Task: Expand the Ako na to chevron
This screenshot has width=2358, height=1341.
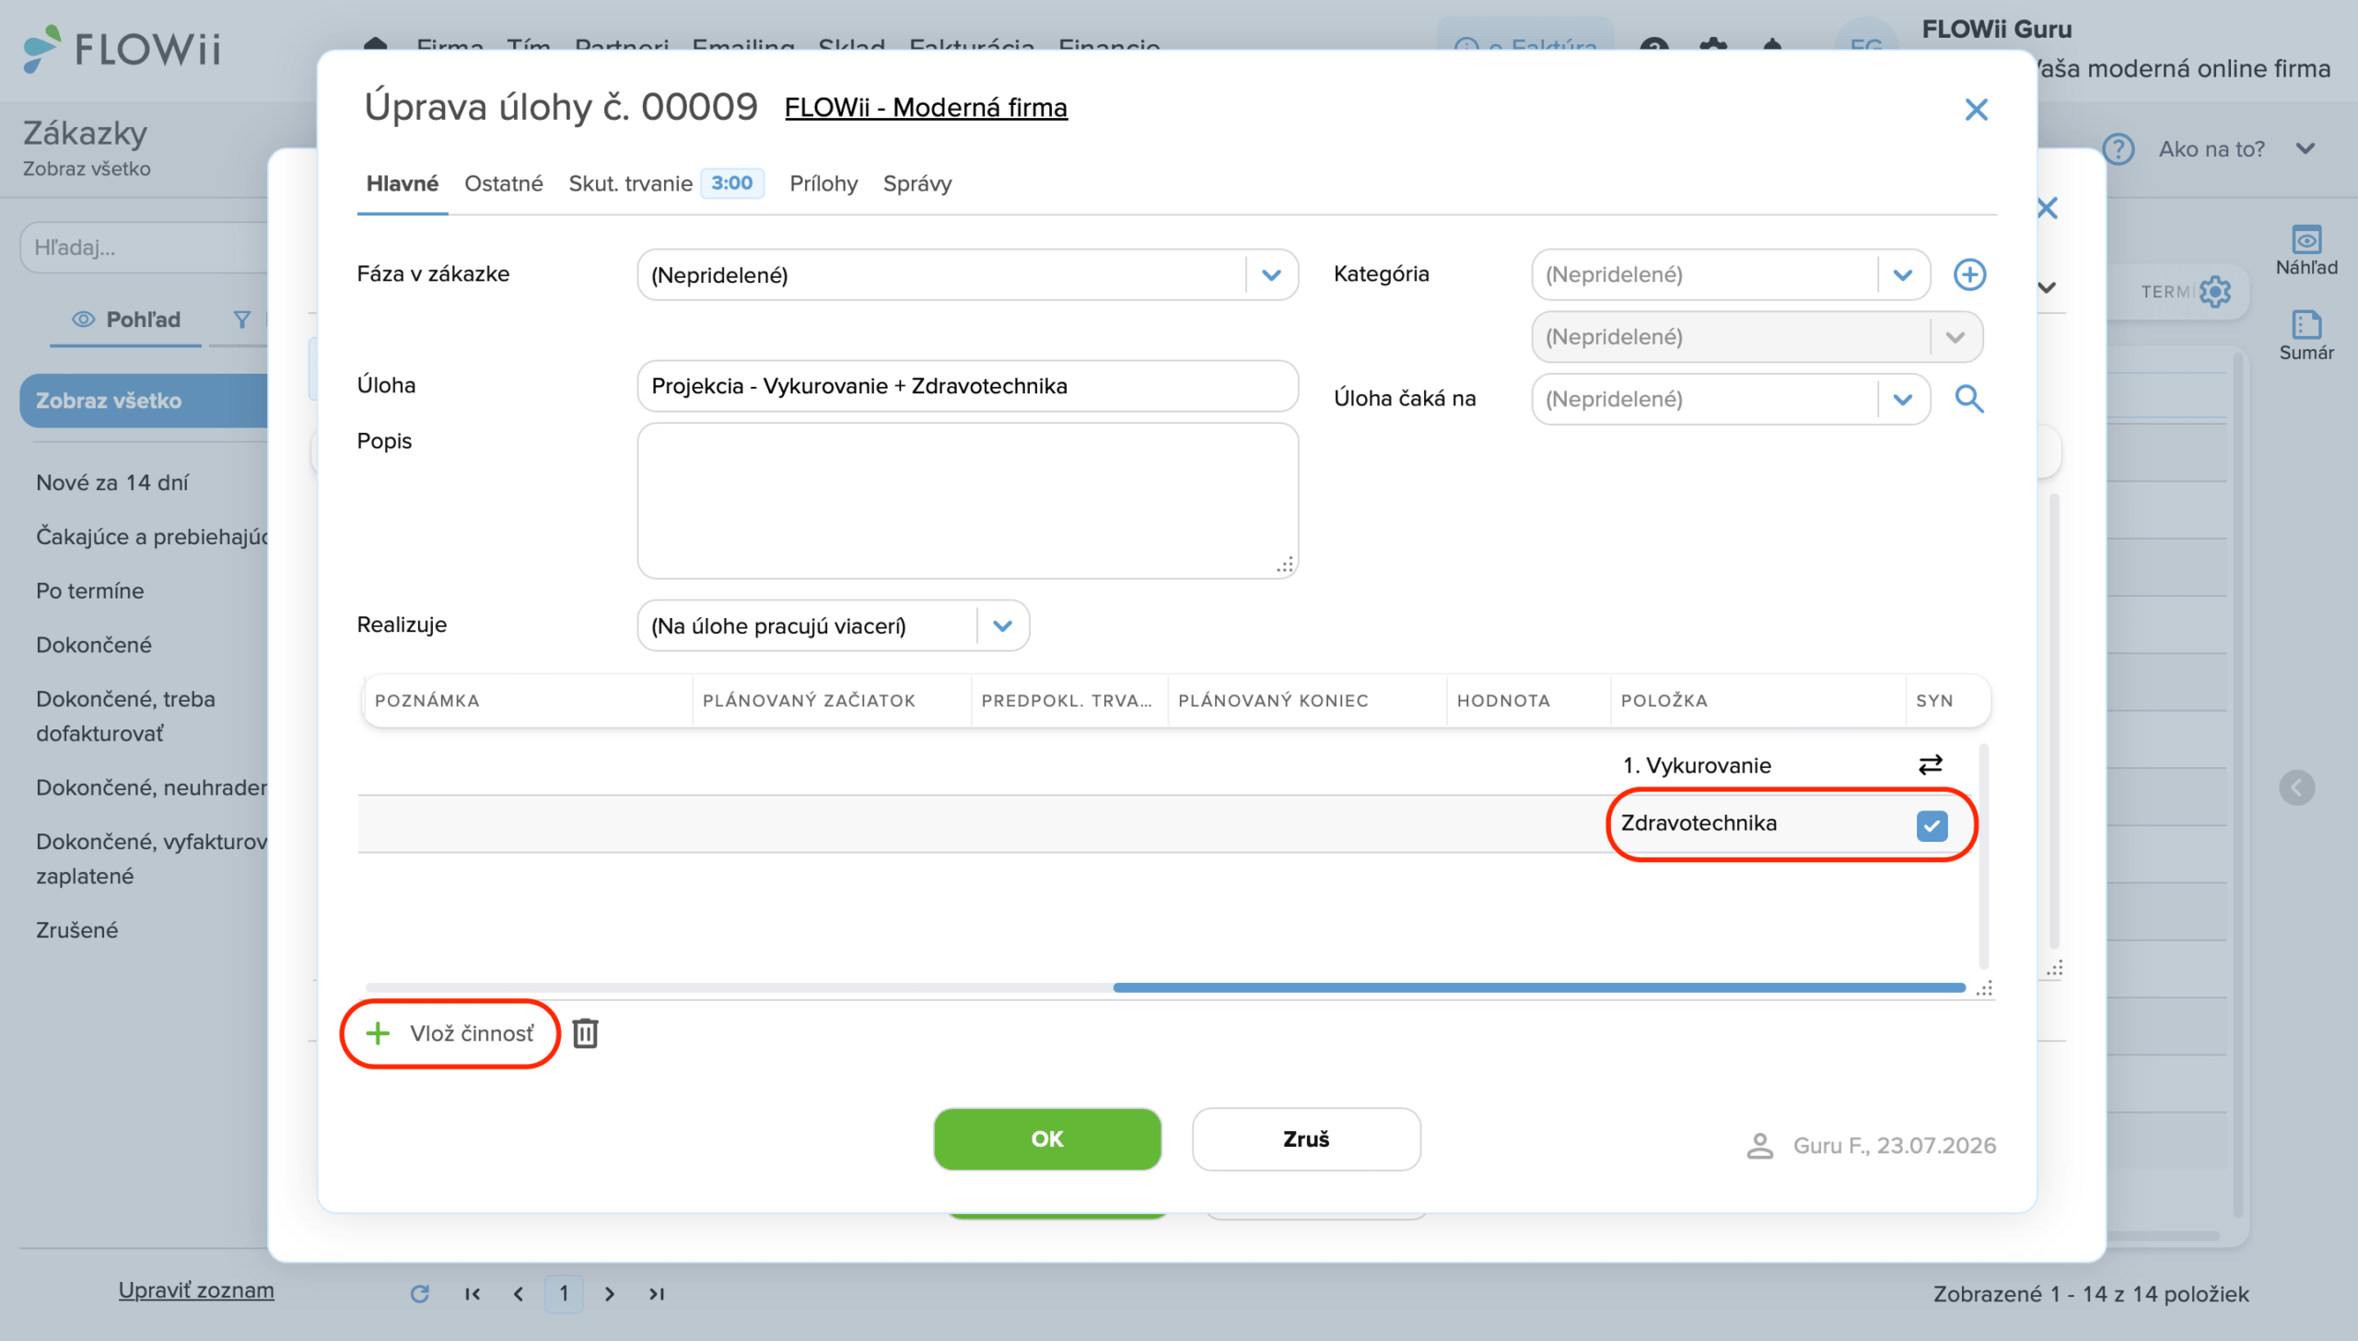Action: [2305, 149]
